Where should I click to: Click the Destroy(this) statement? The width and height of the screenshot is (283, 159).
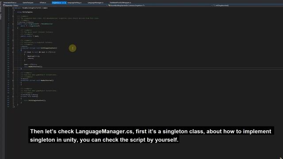click(x=34, y=56)
